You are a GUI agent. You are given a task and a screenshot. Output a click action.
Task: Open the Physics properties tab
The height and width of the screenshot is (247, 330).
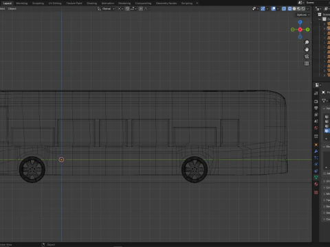[x=316, y=164]
